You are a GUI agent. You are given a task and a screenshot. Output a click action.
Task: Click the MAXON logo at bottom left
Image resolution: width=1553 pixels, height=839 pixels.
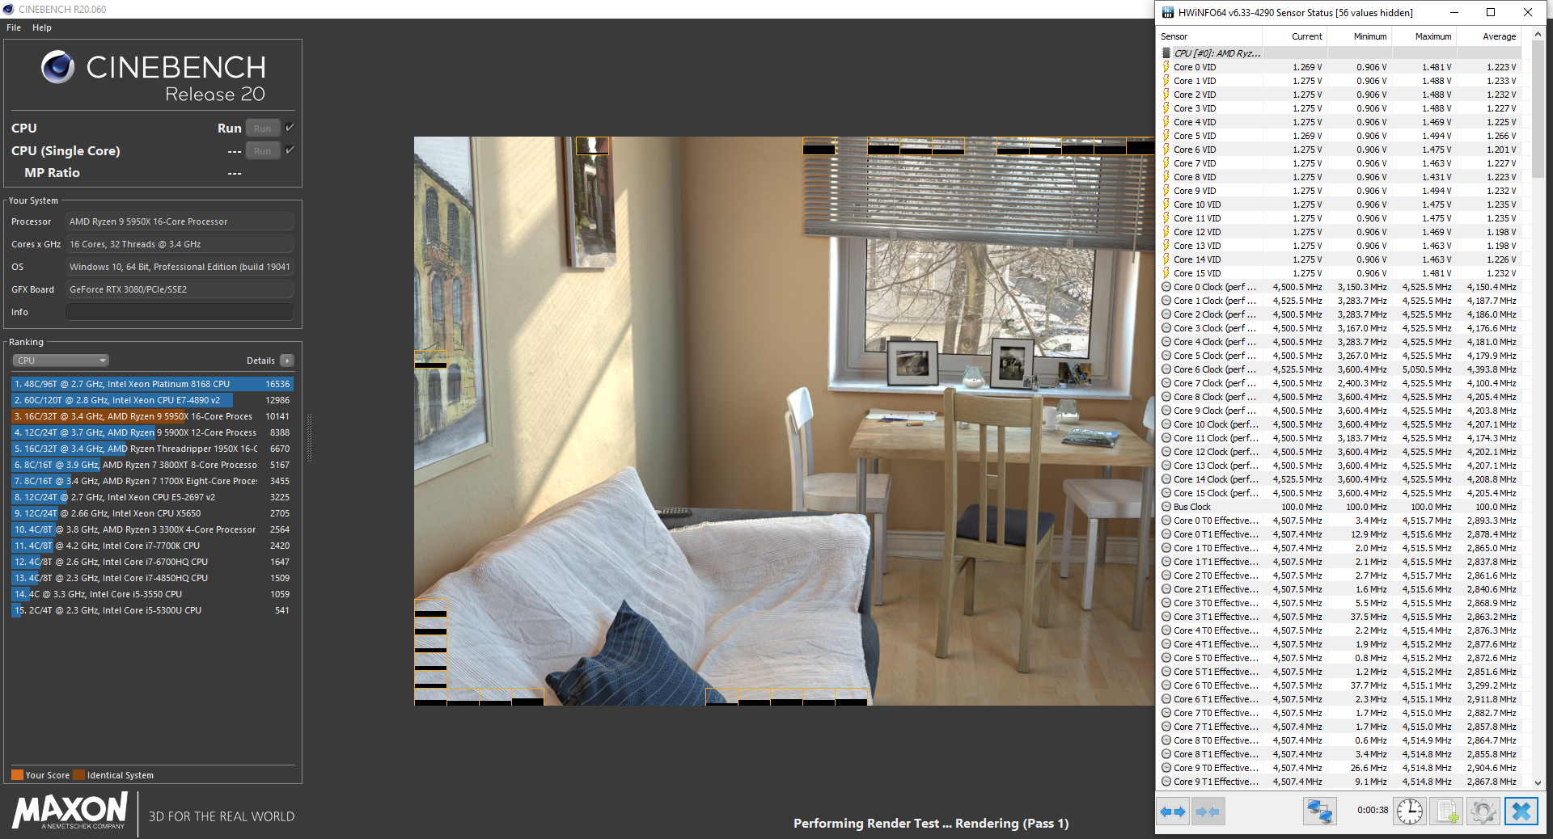[x=70, y=811]
